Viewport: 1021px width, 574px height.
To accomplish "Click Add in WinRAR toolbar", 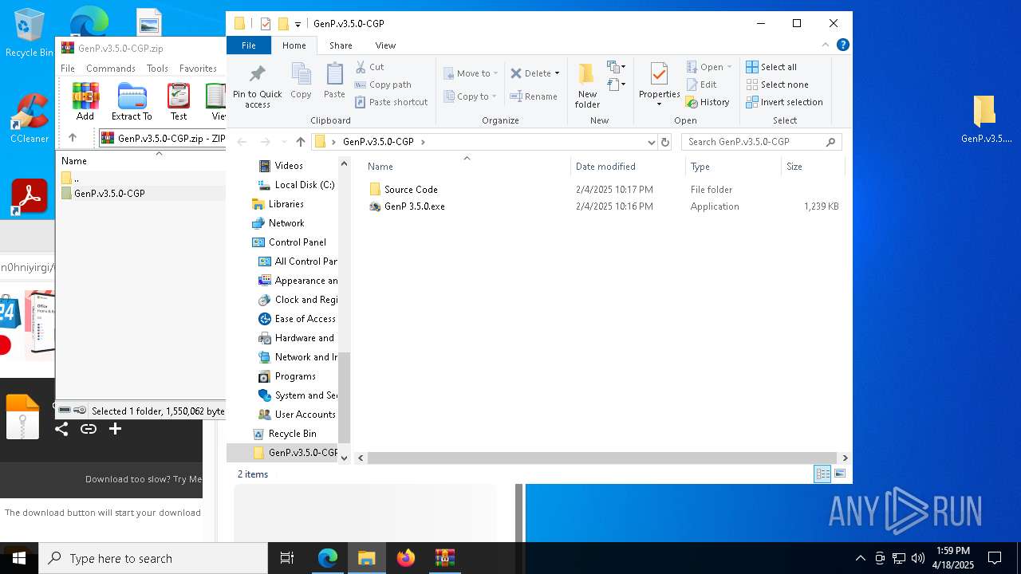I will pos(85,101).
